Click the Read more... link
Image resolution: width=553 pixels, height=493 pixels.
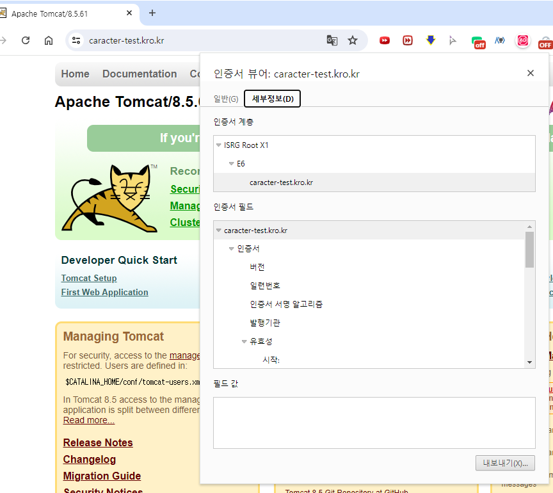(89, 420)
